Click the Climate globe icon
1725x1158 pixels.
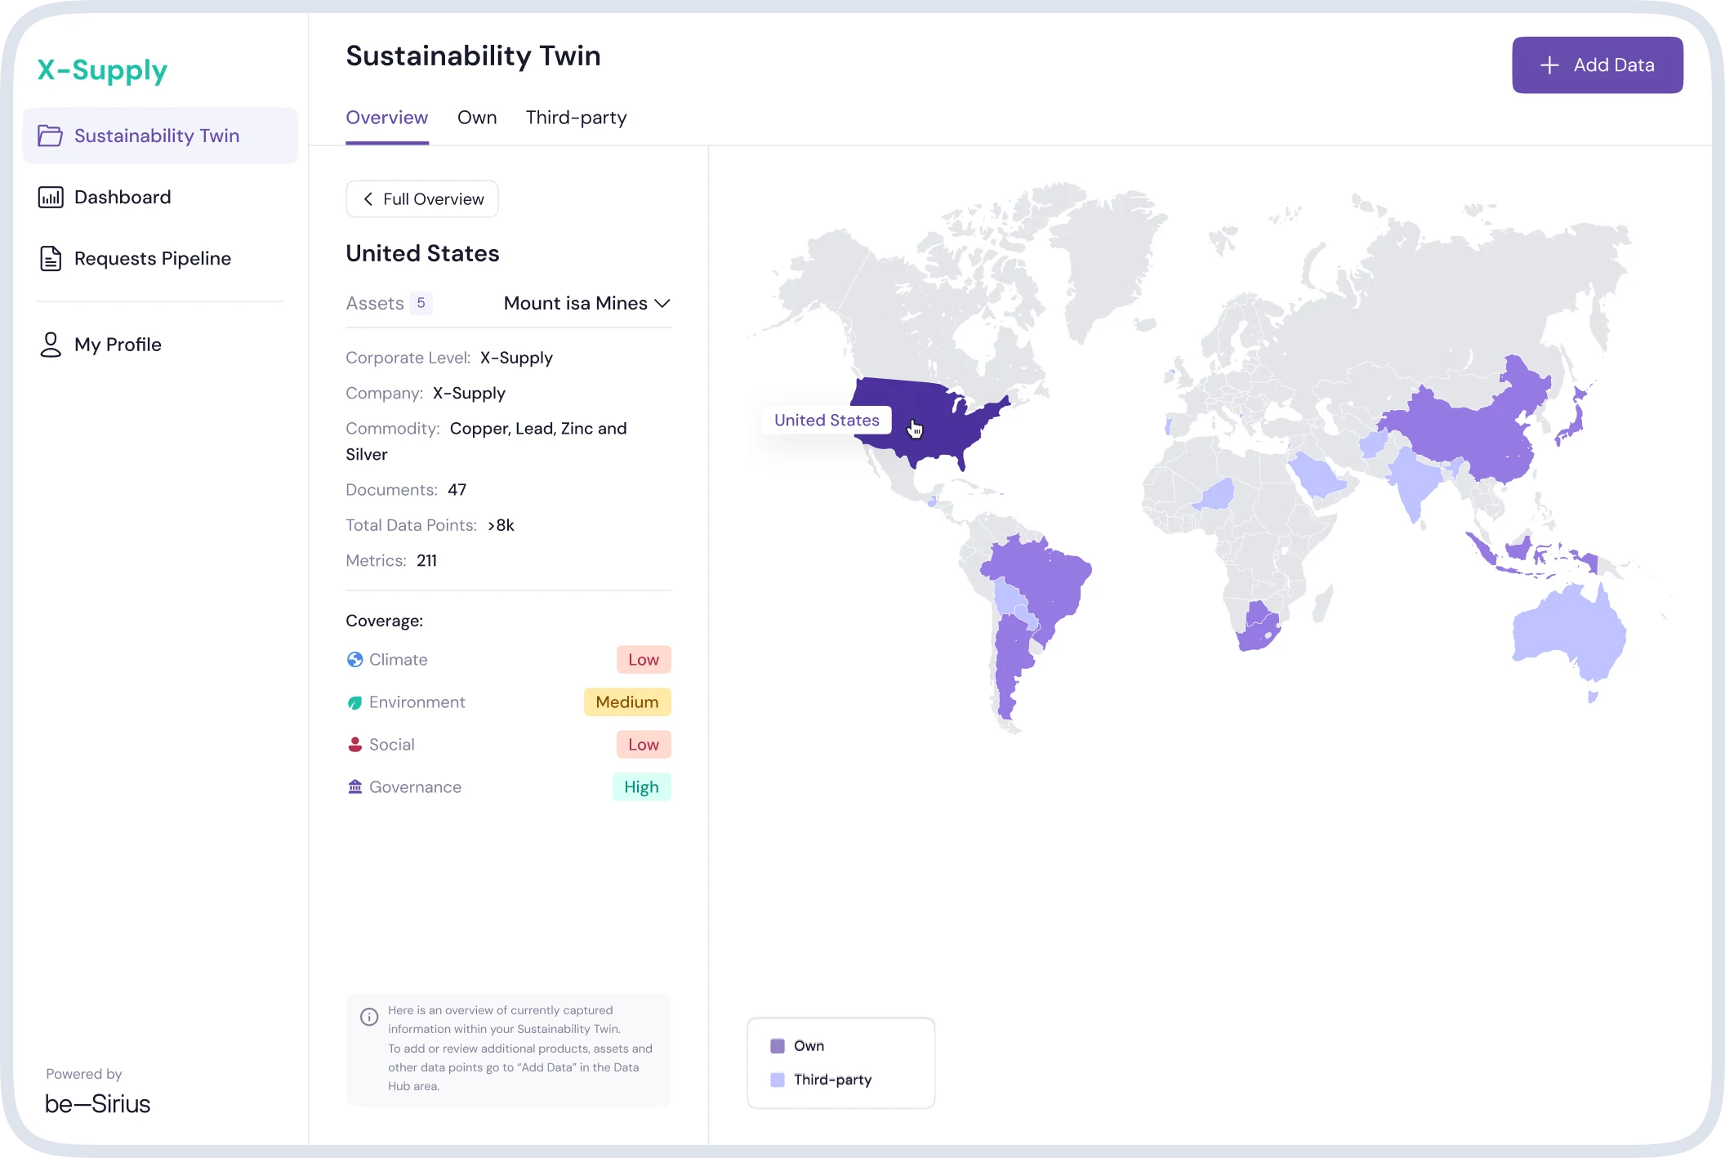coord(354,660)
